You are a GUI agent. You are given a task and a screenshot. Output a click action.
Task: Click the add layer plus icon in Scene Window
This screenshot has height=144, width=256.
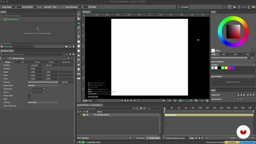pos(134,108)
